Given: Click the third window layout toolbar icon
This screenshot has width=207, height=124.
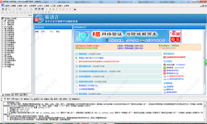Looking at the screenshot, I should [42, 9].
